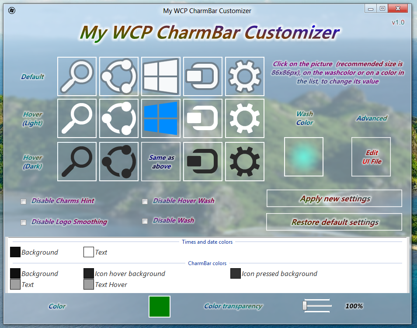Click the dark hover Devices charm icon
417x328 pixels.
(x=203, y=161)
